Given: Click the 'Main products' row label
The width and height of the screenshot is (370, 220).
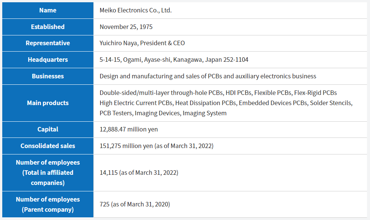Looking at the screenshot, I should point(48,103).
